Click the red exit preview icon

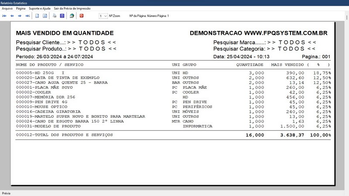point(82,16)
